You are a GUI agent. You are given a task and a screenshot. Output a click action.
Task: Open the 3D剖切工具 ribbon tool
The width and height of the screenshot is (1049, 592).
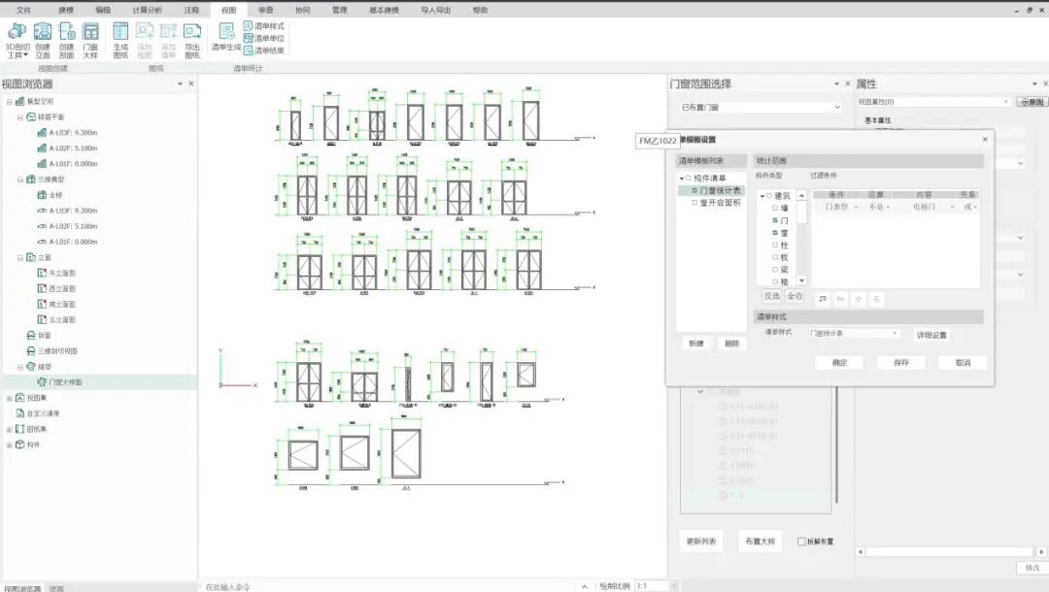tap(17, 40)
